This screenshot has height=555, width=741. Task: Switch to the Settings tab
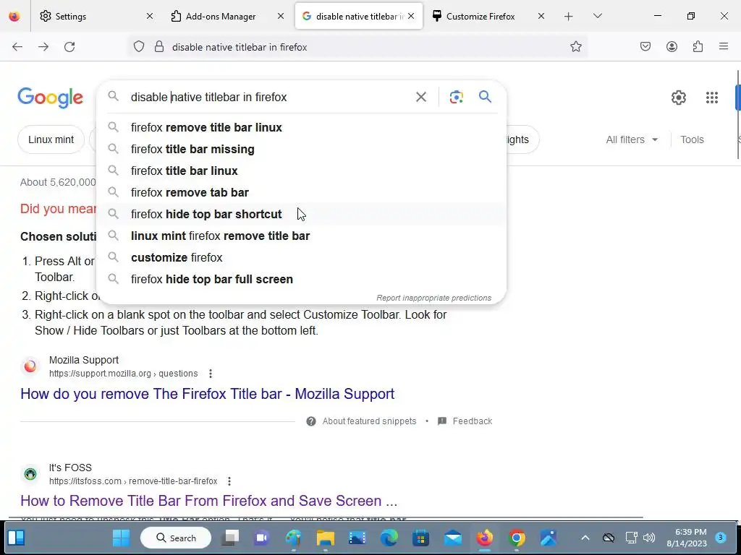tap(95, 17)
